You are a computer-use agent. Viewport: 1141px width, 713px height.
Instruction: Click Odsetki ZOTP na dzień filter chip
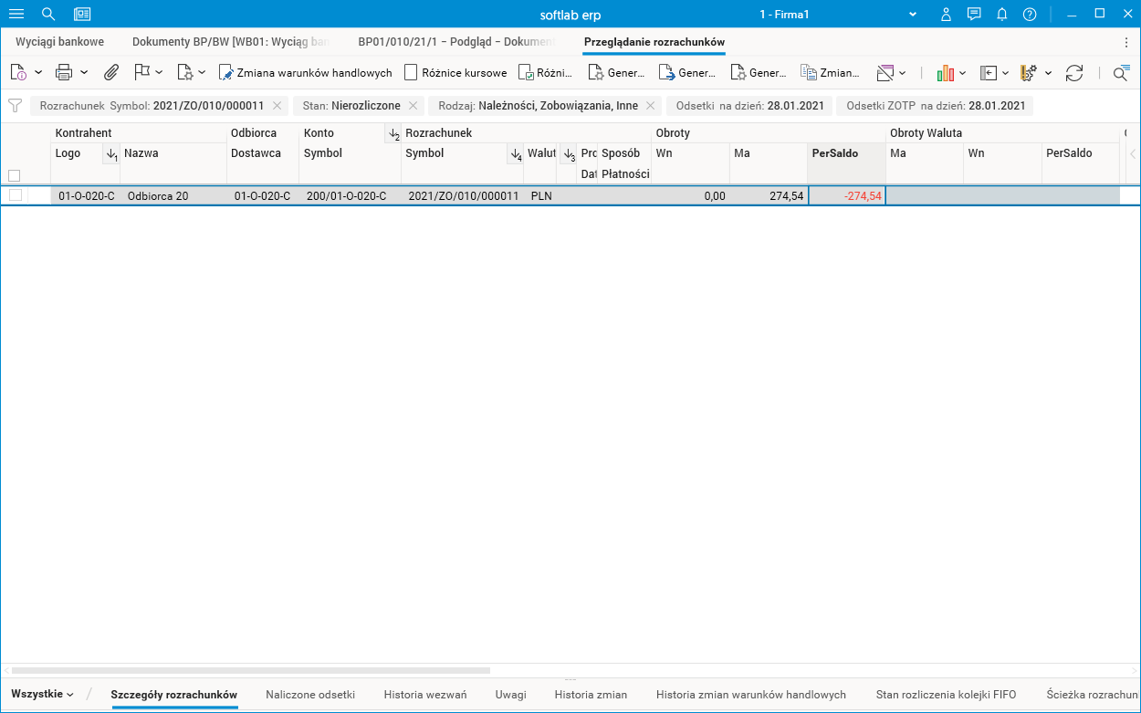point(935,106)
